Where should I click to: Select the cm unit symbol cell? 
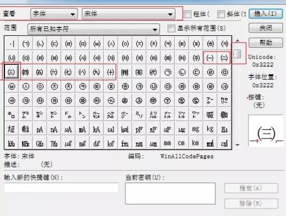coord(182,143)
